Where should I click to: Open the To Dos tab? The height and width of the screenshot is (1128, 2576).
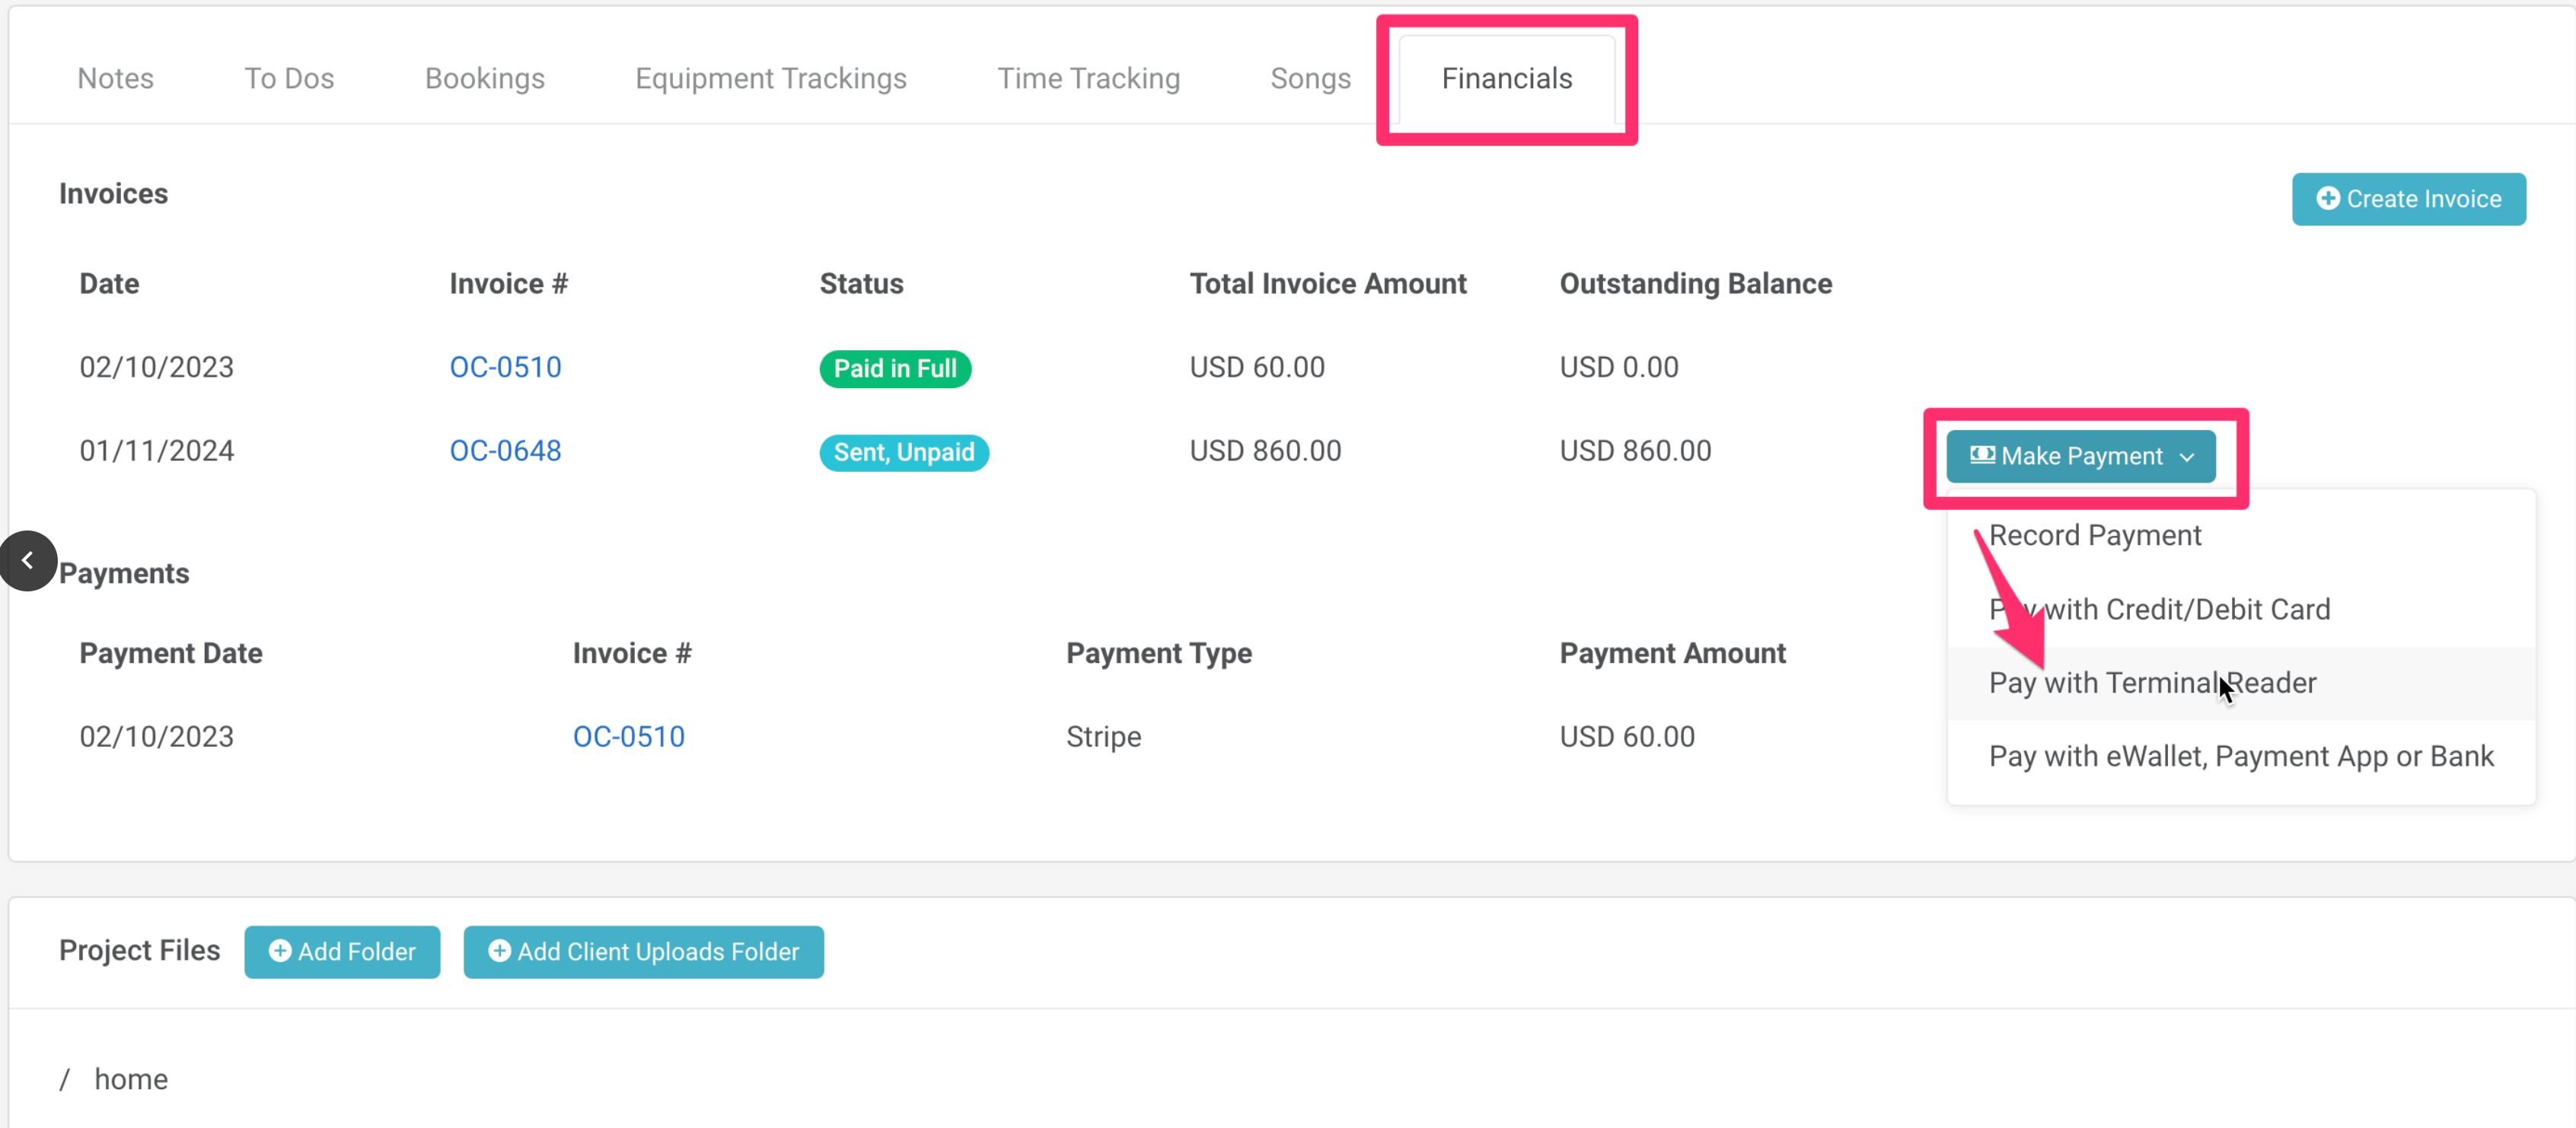click(289, 78)
